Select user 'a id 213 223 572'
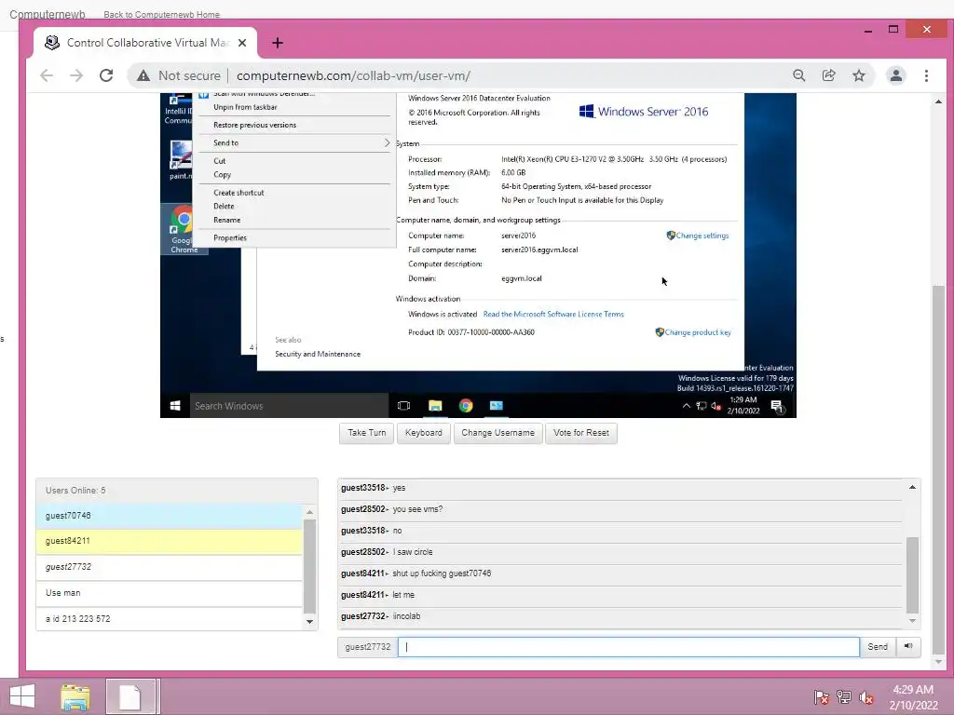 tap(170, 619)
